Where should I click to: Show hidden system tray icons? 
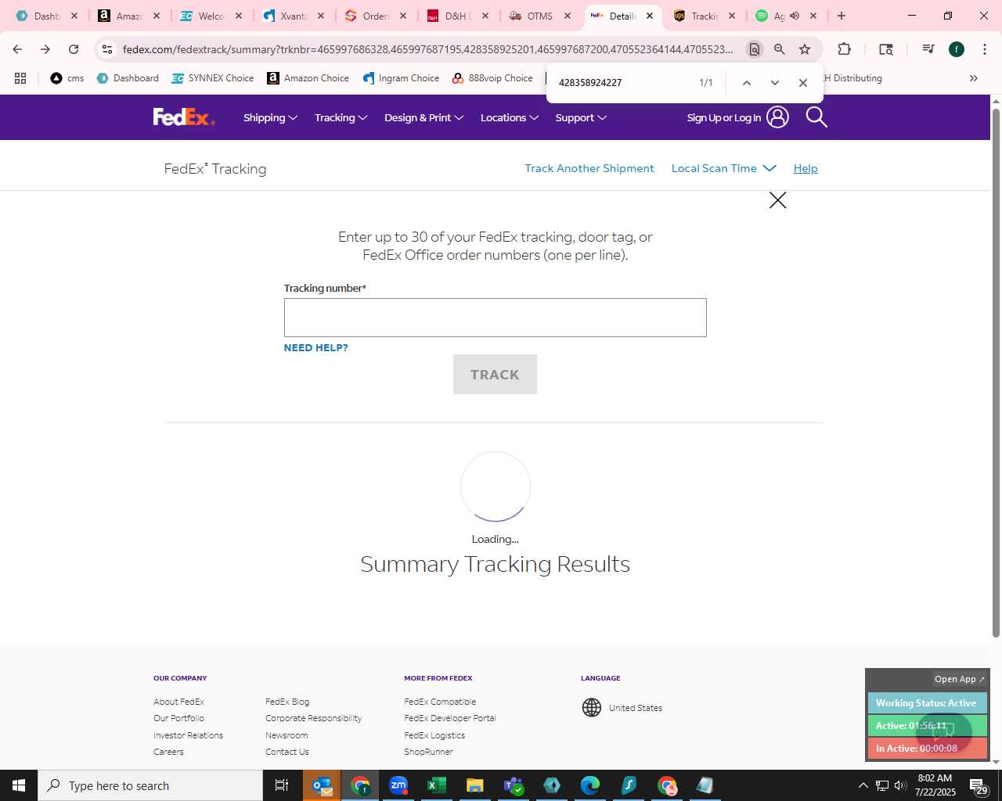click(x=863, y=785)
